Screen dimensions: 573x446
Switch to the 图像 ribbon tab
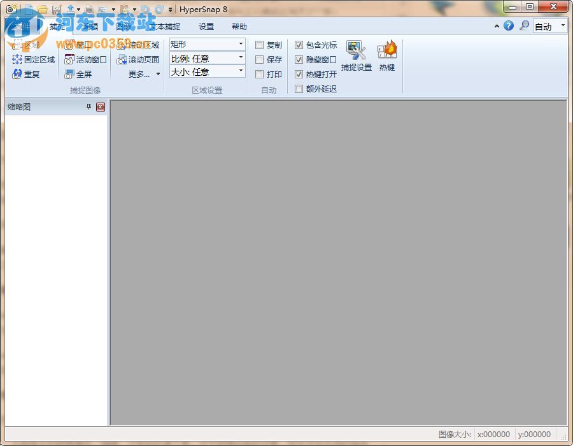pyautogui.click(x=125, y=26)
